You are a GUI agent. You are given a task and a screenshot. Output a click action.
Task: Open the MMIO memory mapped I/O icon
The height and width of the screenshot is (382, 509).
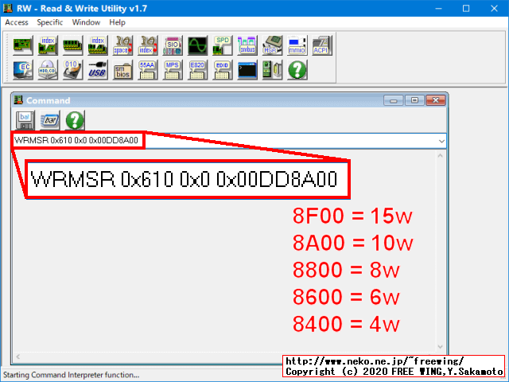pos(297,45)
